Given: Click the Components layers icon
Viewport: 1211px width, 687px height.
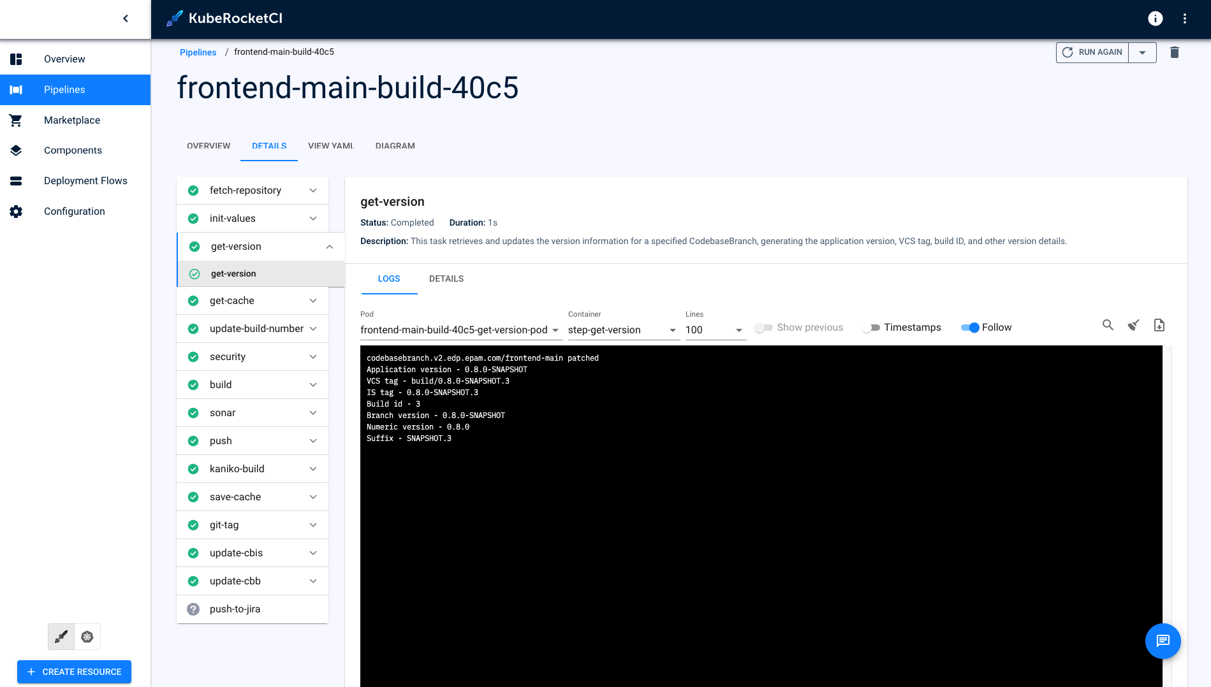Looking at the screenshot, I should coord(16,150).
